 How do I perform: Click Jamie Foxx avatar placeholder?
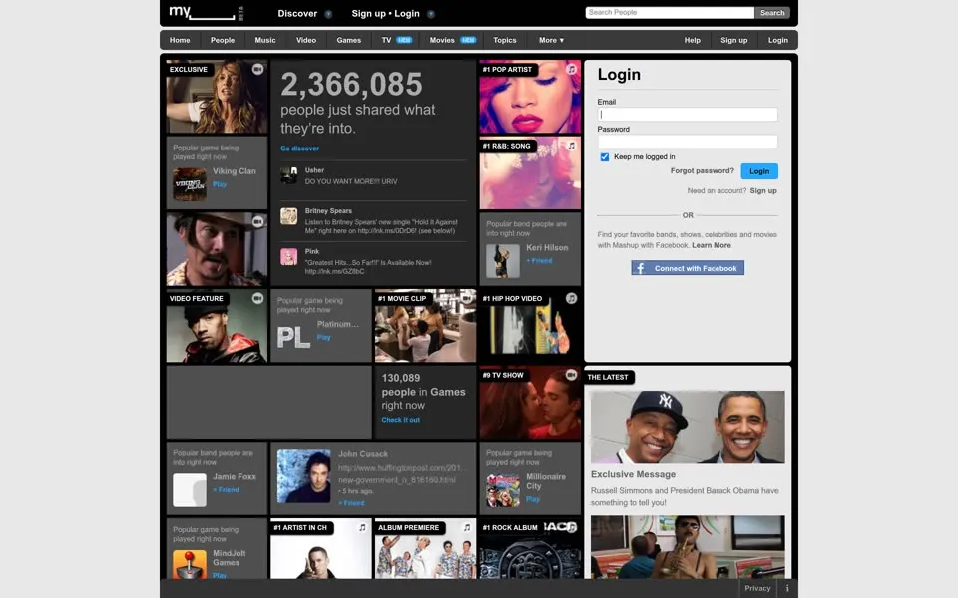click(190, 490)
